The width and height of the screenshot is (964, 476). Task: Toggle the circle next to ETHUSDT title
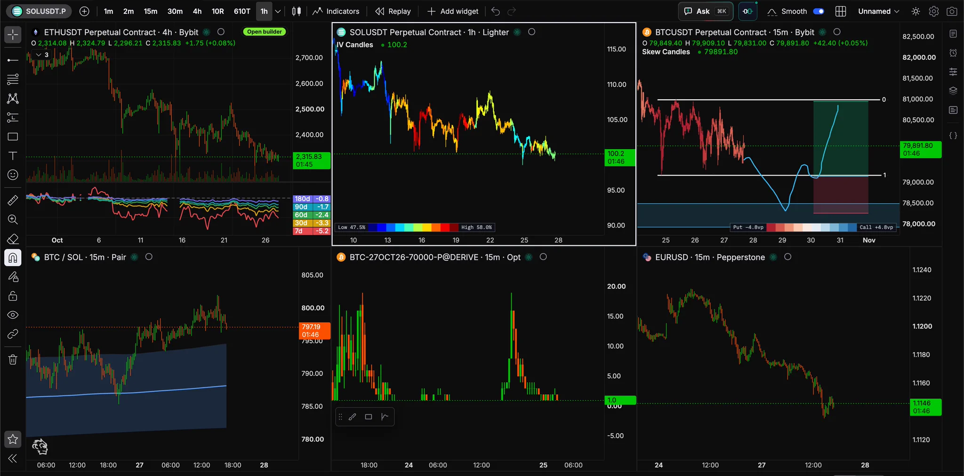(221, 32)
